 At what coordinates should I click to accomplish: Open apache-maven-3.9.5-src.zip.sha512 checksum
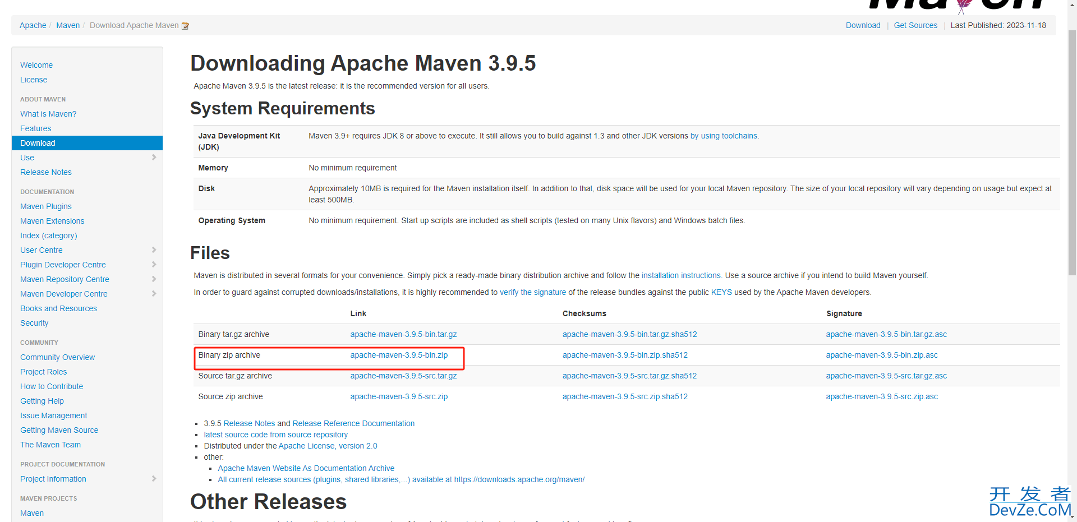[625, 396]
